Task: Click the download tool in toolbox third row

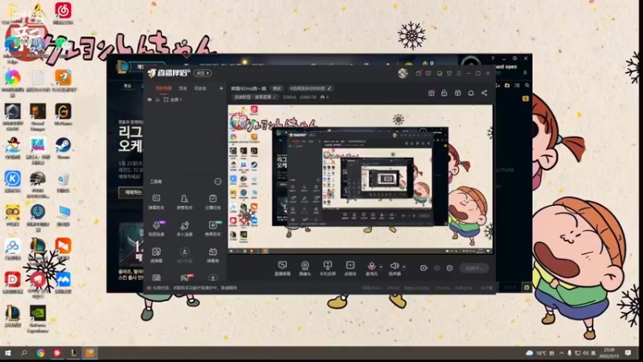Action: [x=185, y=255]
